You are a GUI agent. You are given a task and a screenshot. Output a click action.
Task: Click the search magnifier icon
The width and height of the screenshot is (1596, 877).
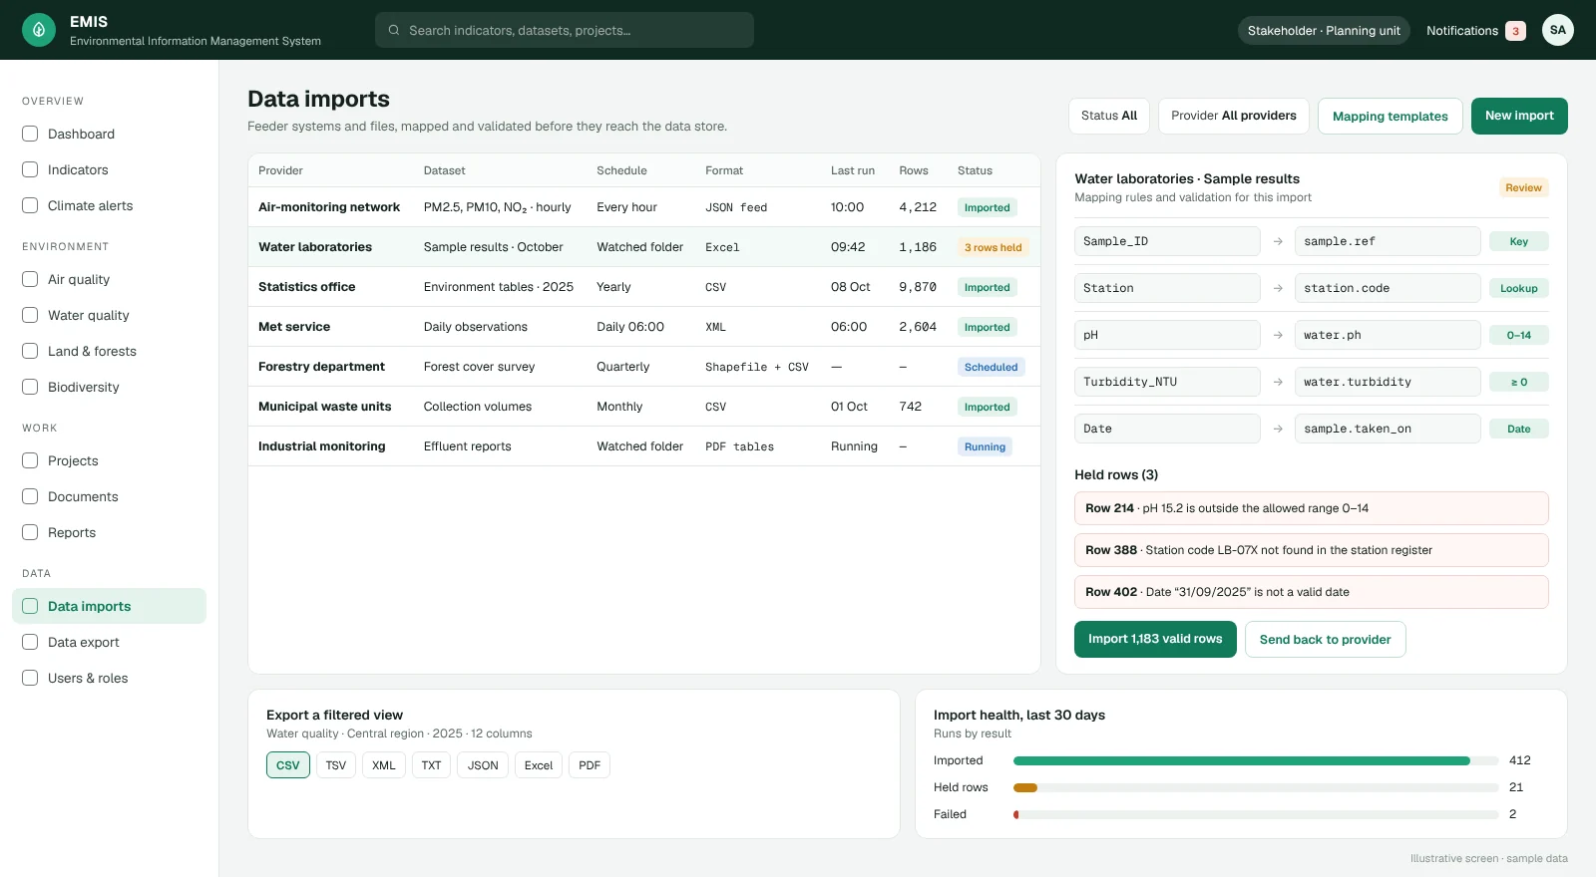(x=394, y=30)
